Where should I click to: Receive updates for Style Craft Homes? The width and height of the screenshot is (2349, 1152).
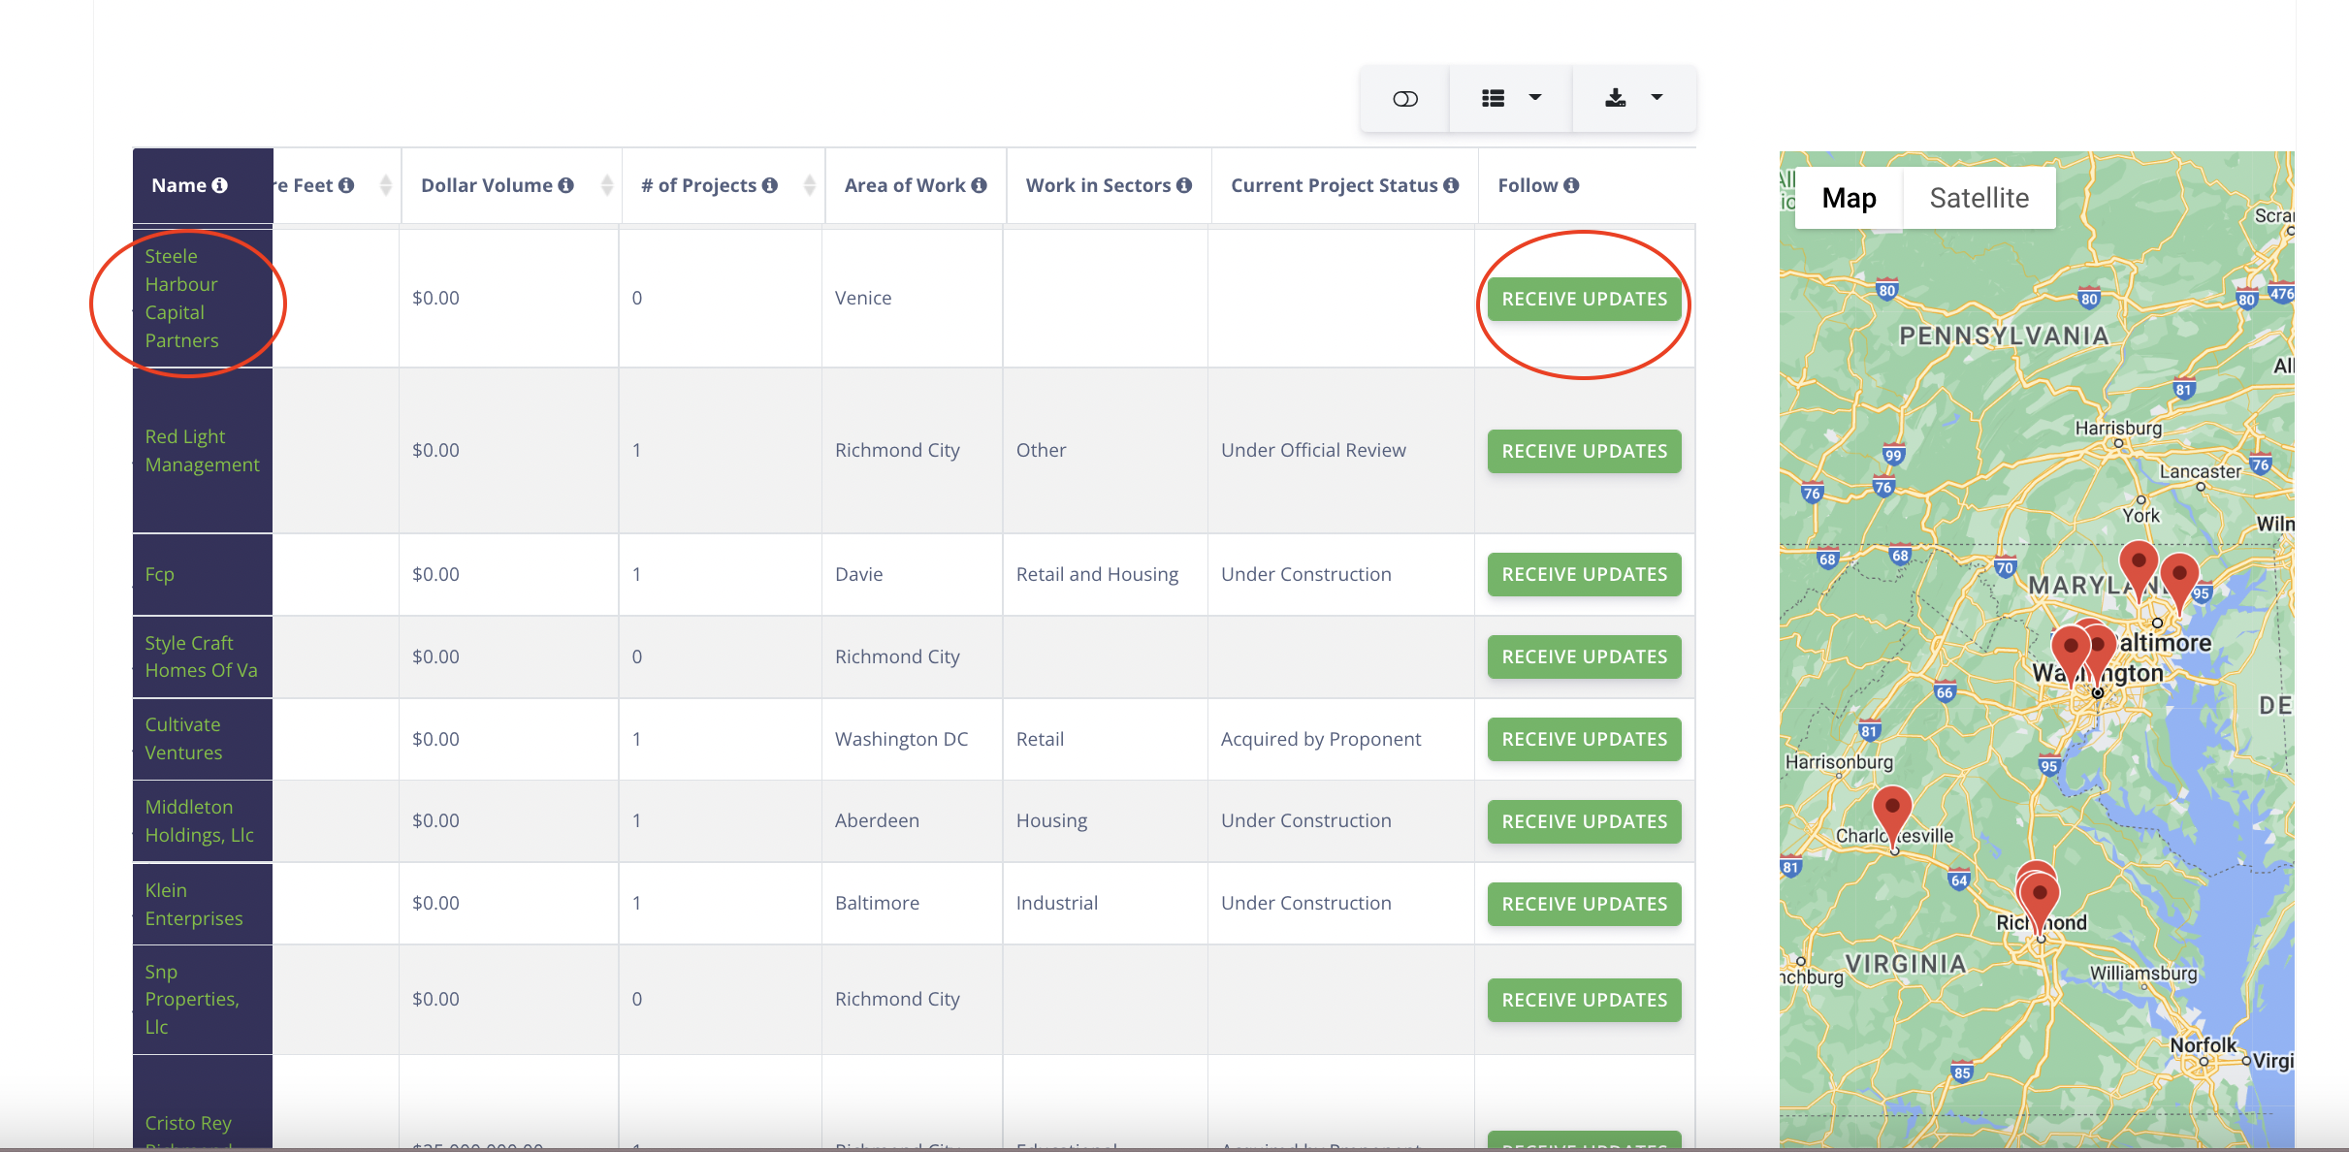(x=1585, y=656)
